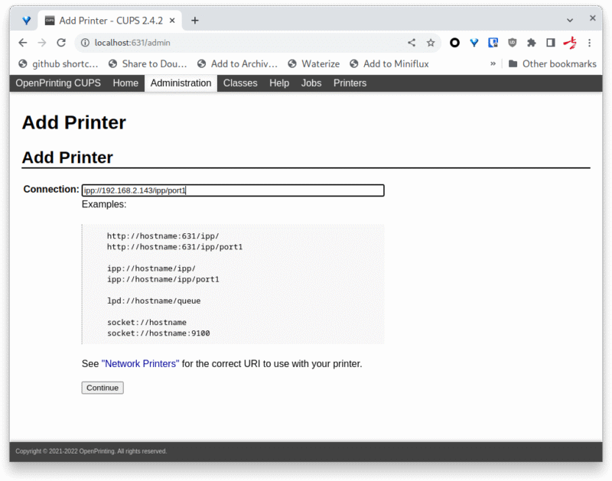The image size is (612, 481).
Task: Click the share page icon in address bar
Action: pyautogui.click(x=412, y=43)
